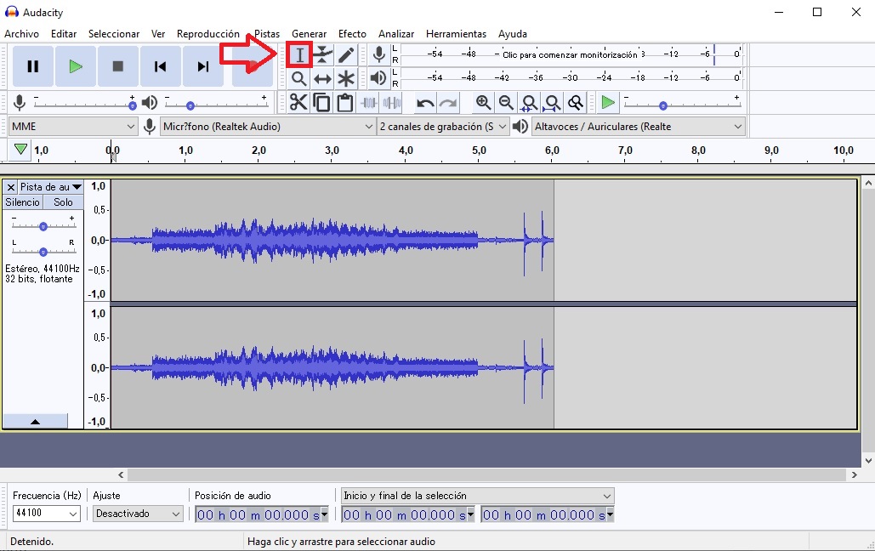875x551 pixels.
Task: Select the Envelope tool
Action: (321, 54)
